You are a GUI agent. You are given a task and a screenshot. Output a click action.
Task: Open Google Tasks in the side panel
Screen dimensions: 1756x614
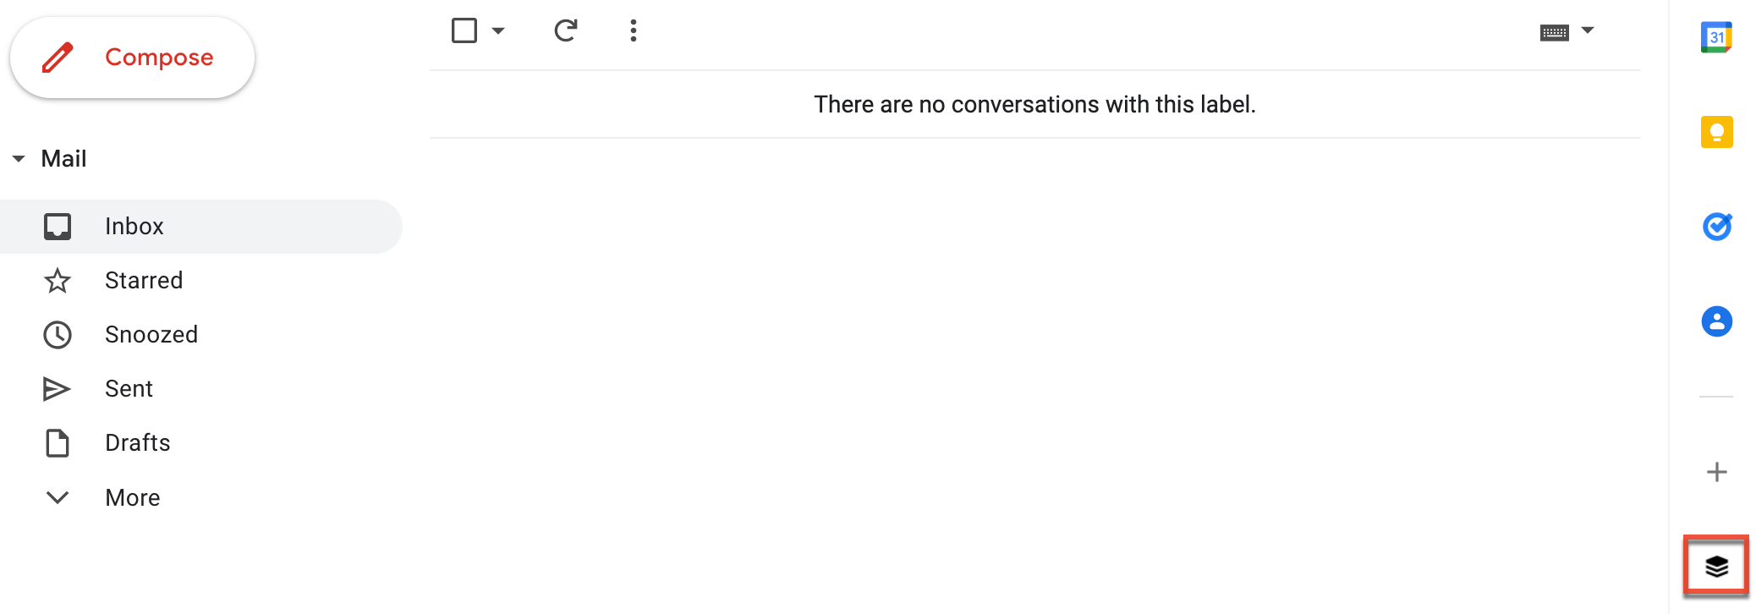(x=1716, y=227)
